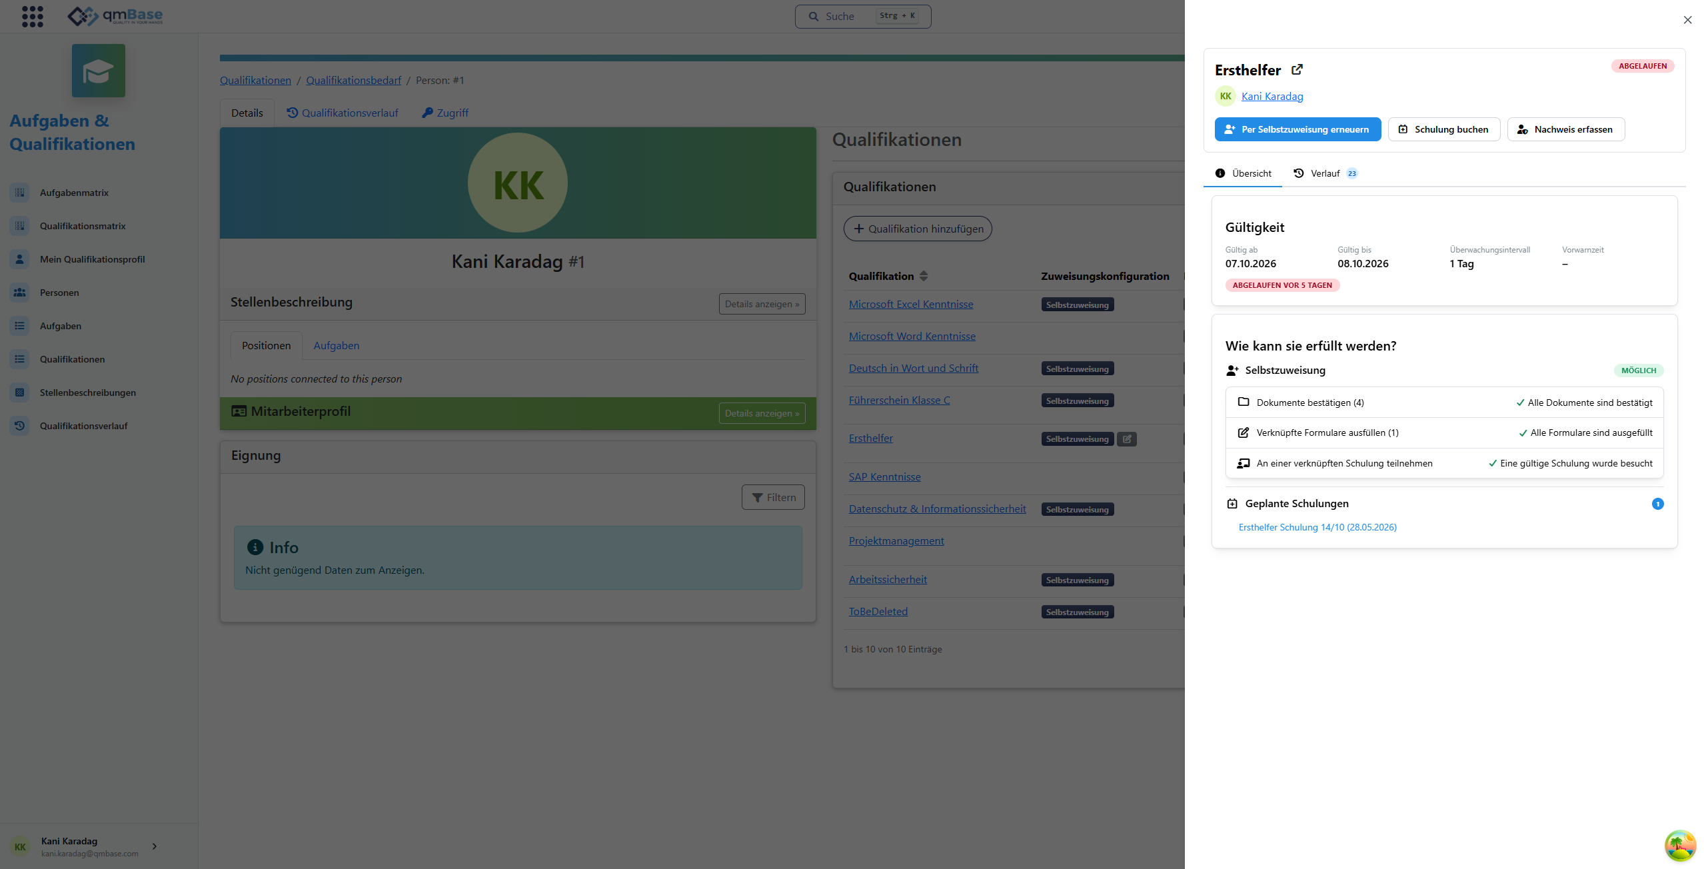The height and width of the screenshot is (869, 1704).
Task: Select the Übersicht tab
Action: (1243, 173)
